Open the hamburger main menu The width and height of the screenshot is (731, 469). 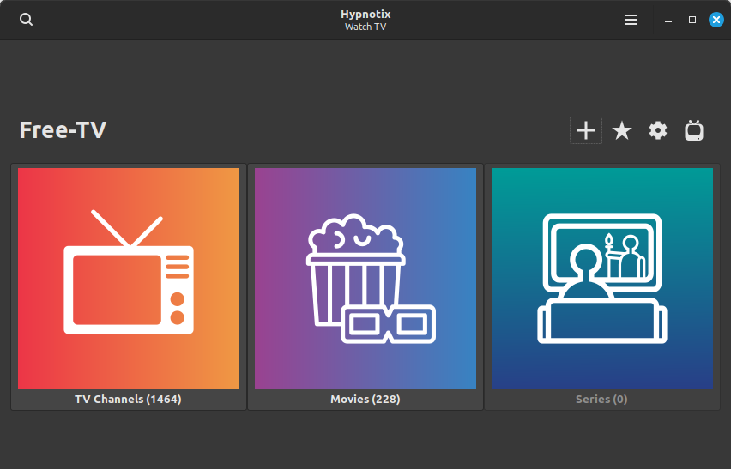tap(631, 20)
